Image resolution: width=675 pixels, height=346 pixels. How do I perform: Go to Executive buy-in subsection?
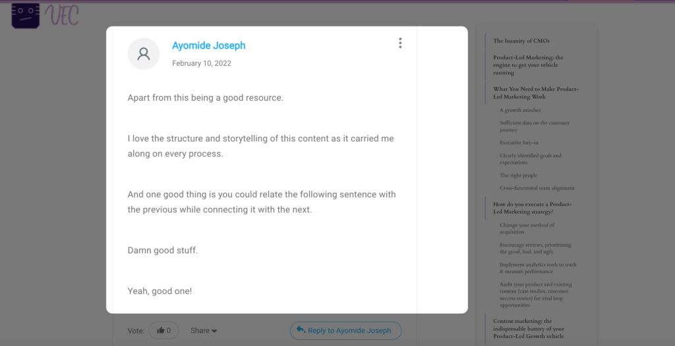[x=519, y=143]
